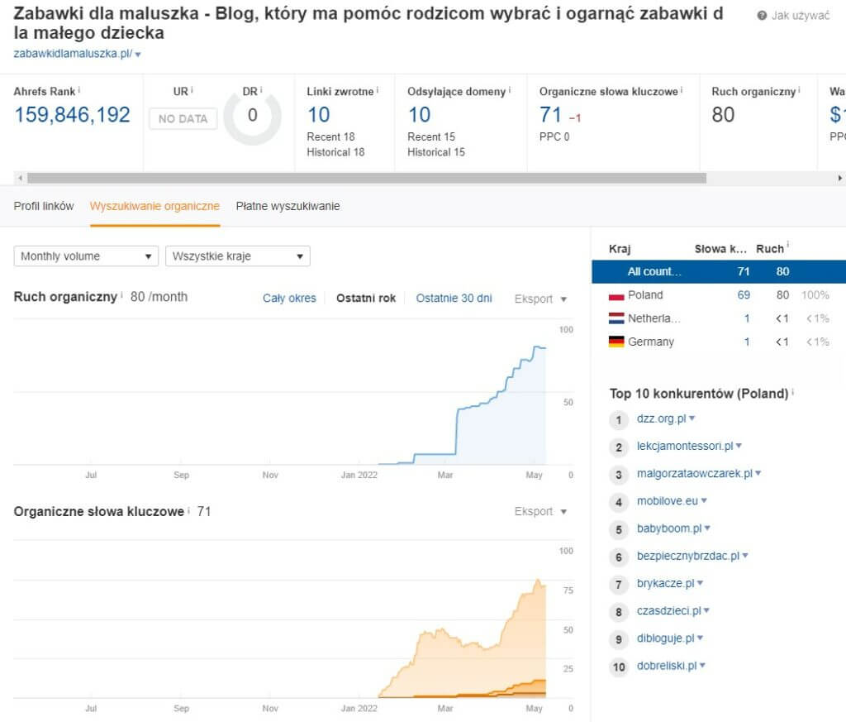Click info icon in the Organiczne słowa kluczowe metric card
Screen dimensions: 846x722
pos(682,89)
